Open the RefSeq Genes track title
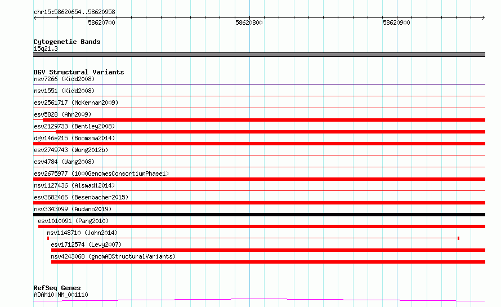This screenshot has width=501, height=307. [57, 288]
